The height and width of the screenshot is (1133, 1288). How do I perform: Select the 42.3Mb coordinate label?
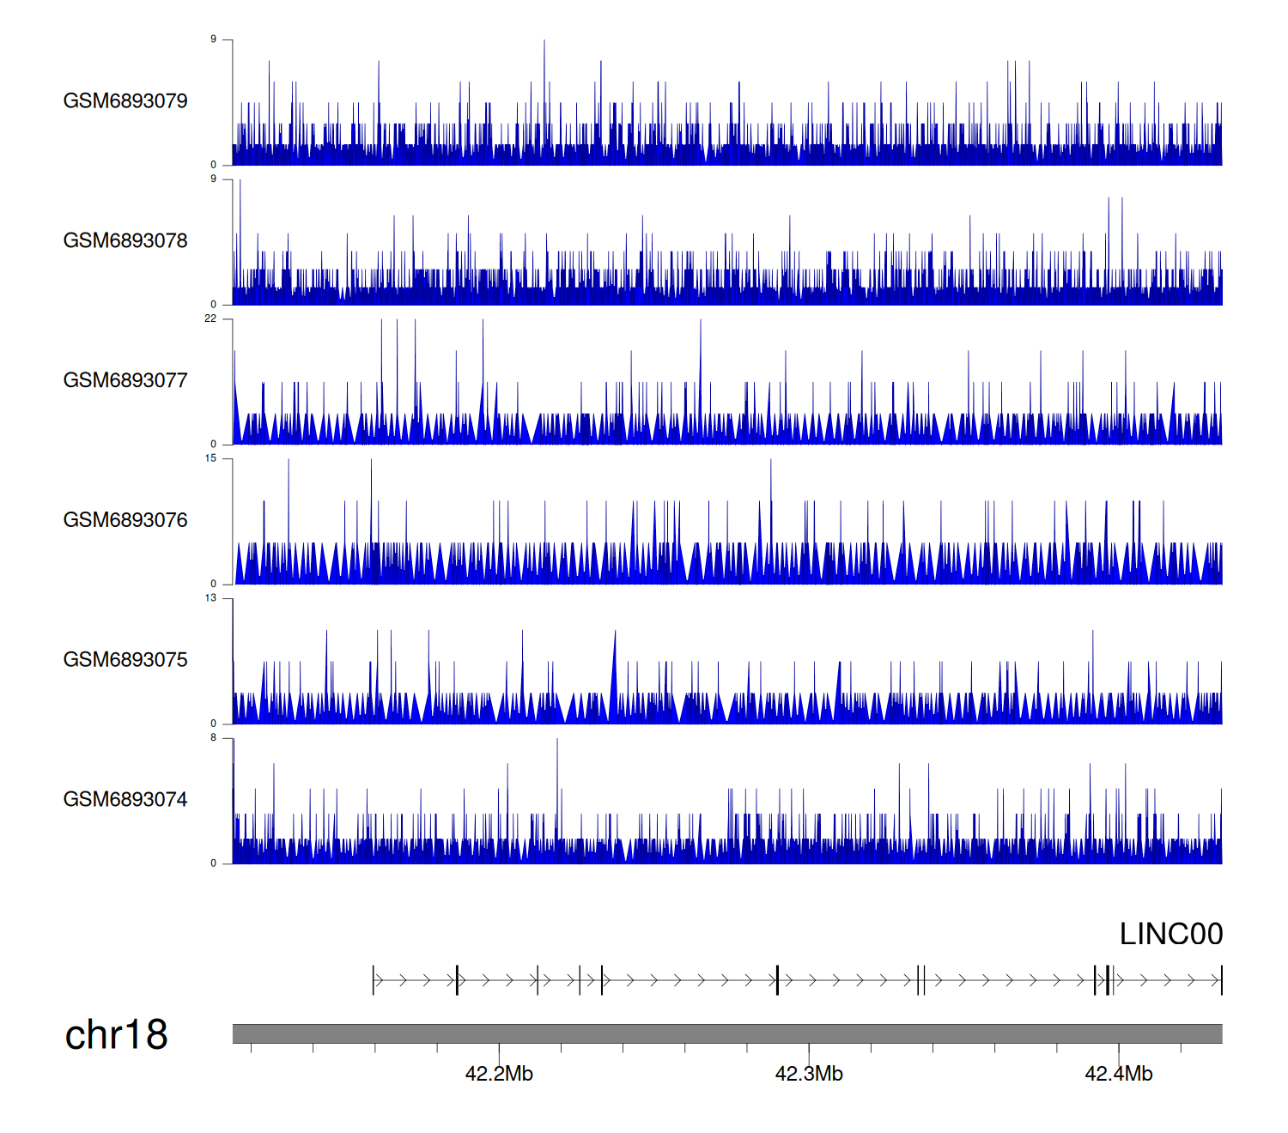(x=809, y=1075)
